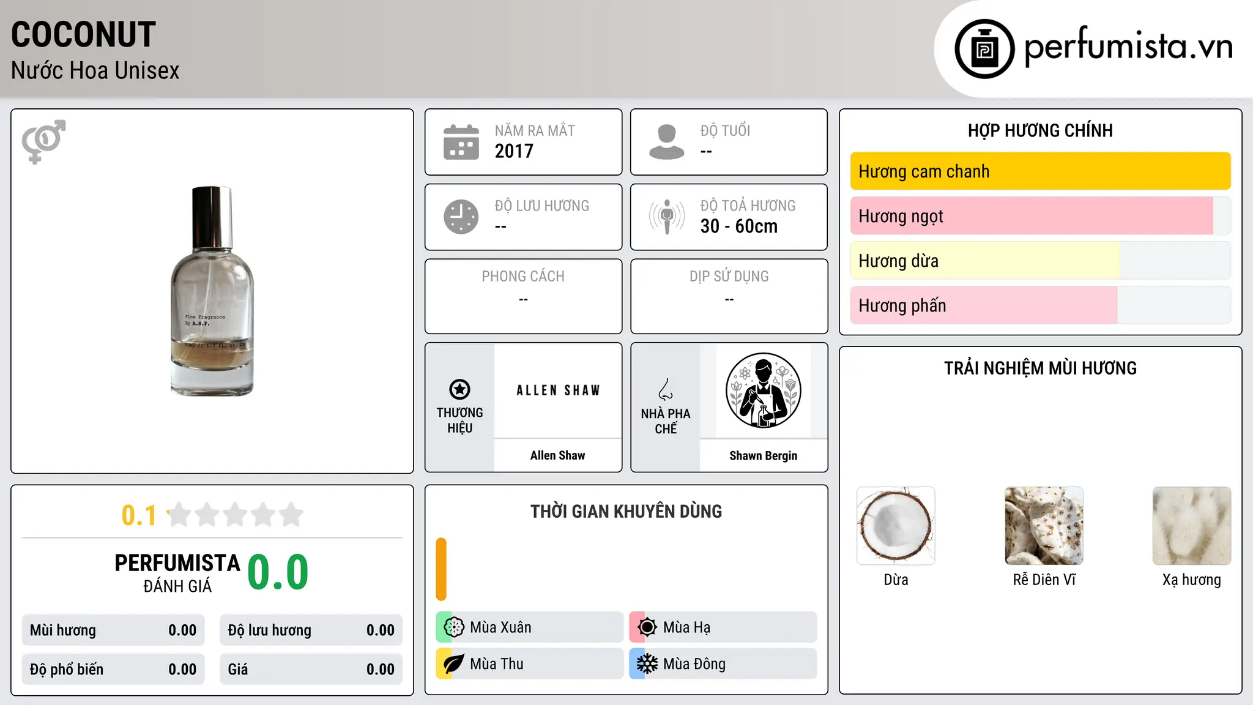Open the Shawn Bergin perfumer name link
Screen dimensions: 1253x705
pos(763,456)
